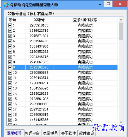This screenshot has width=128, height=137.
Task: Select account 1431425336
Action: [x=39, y=120]
